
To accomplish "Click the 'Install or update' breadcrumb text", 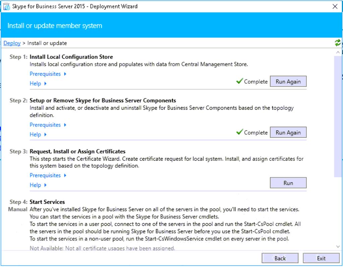I will point(47,43).
